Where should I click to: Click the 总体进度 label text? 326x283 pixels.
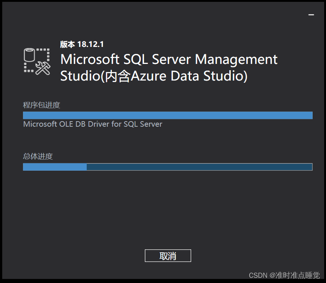click(38, 156)
